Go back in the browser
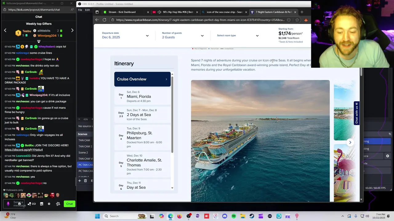The height and width of the screenshot is (221, 394). pos(97,20)
